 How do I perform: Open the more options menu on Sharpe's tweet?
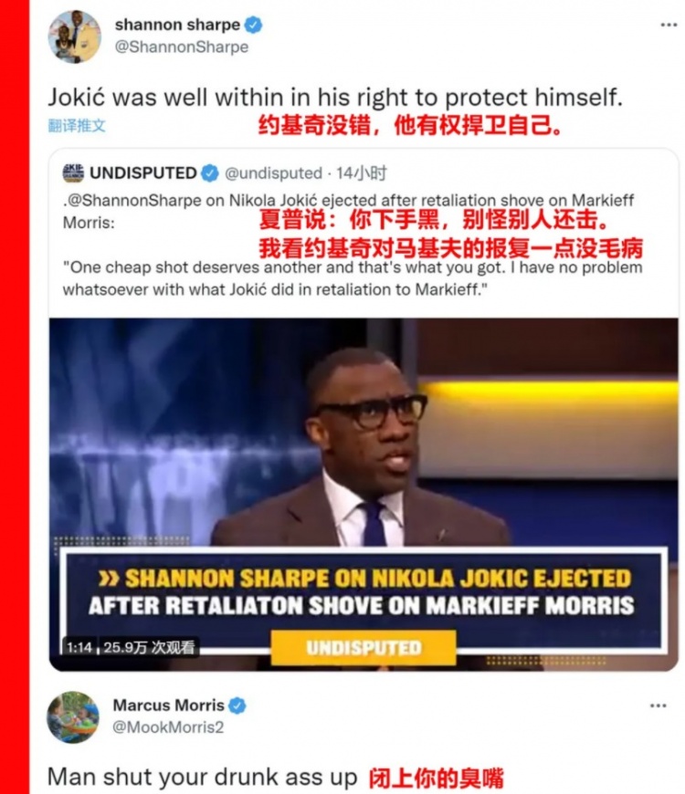coord(669,25)
